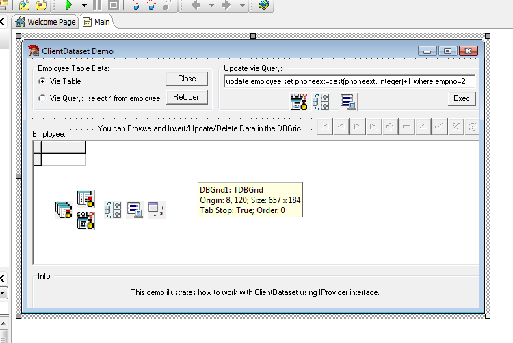Open the dropdown arrow beside the Run button

84,5
